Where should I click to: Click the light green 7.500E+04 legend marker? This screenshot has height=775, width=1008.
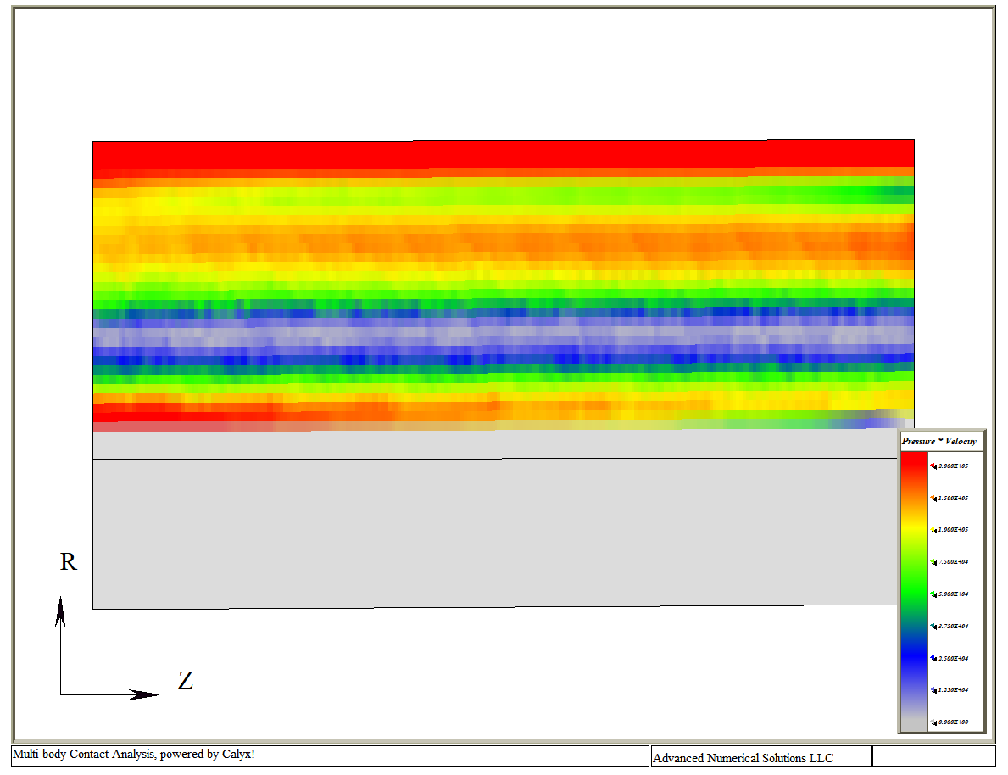[933, 562]
